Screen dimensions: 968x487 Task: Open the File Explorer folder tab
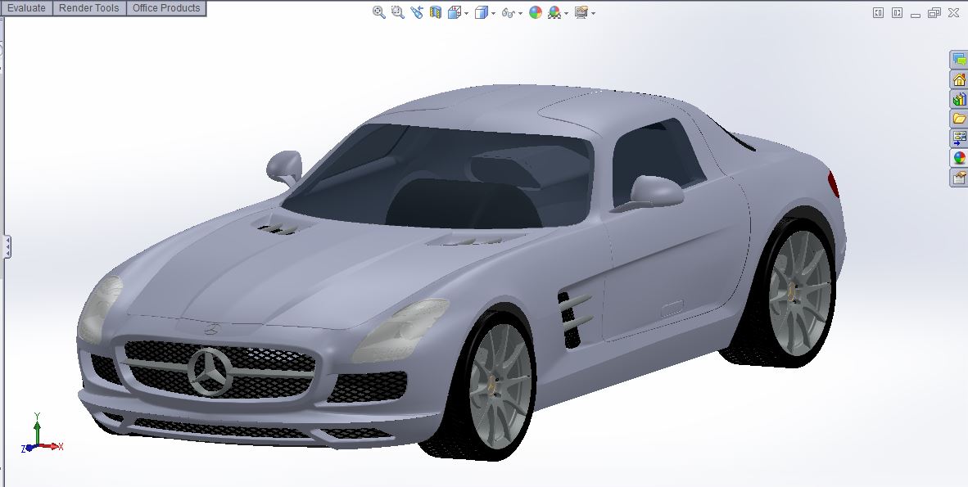click(959, 119)
